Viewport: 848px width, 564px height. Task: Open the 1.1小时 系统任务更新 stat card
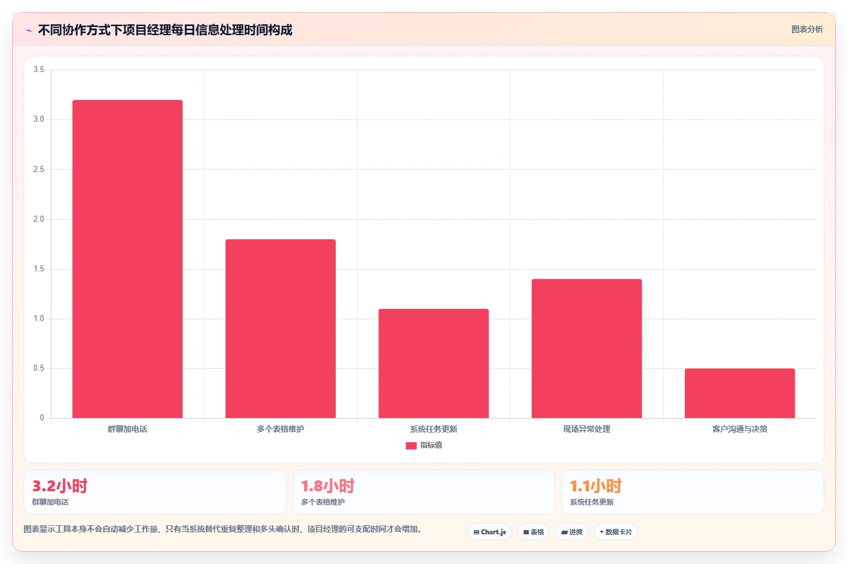[x=692, y=492]
